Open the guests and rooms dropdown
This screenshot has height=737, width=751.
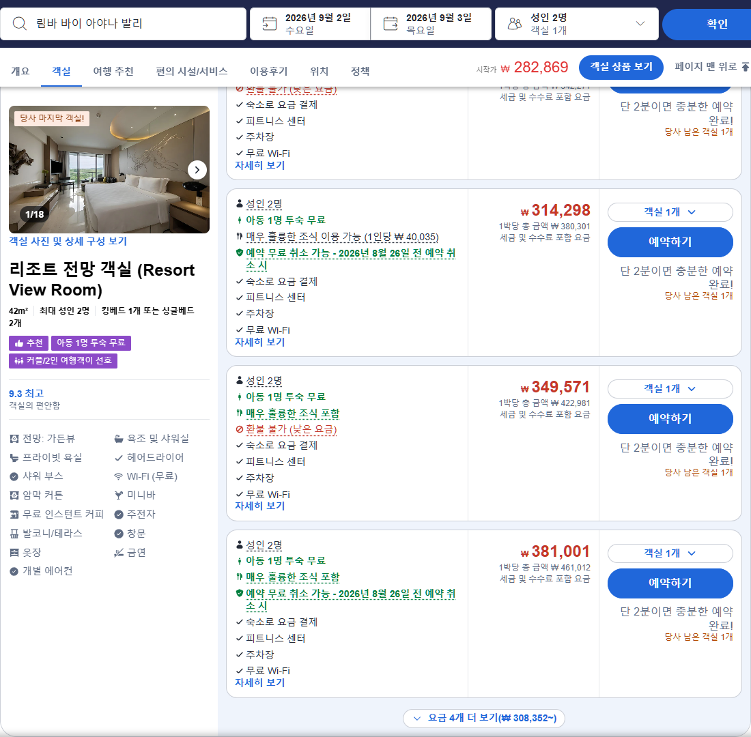tap(577, 23)
